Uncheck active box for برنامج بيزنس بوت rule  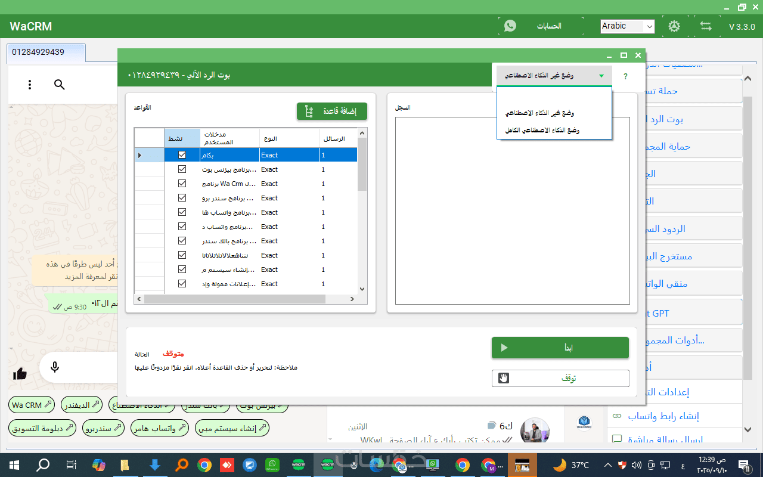[x=182, y=169]
